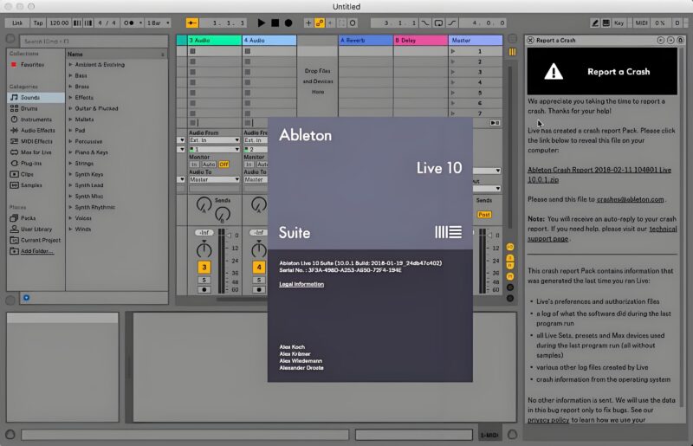This screenshot has width=693, height=446.
Task: Click the Play button in transport
Action: click(x=262, y=23)
